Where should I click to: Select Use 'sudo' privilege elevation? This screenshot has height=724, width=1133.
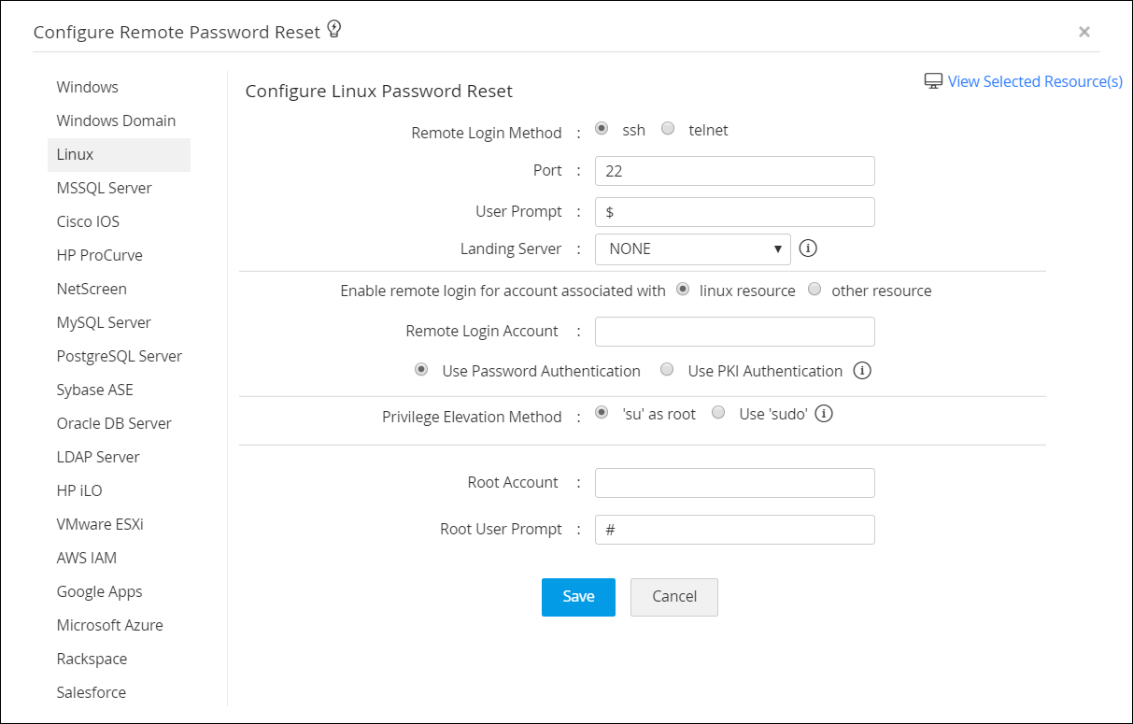point(718,413)
